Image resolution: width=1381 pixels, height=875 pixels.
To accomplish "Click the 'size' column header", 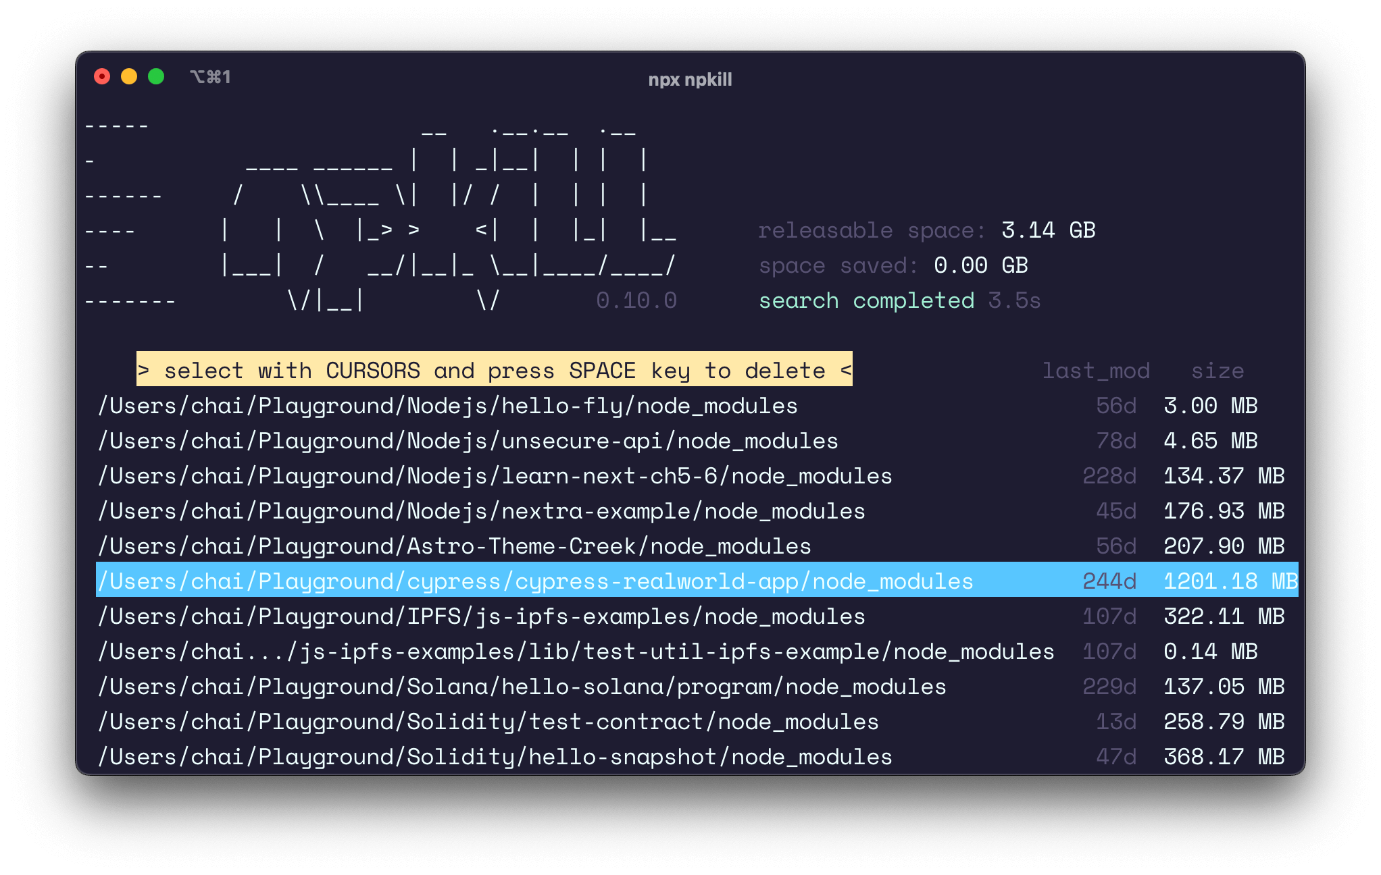I will pos(1217,371).
